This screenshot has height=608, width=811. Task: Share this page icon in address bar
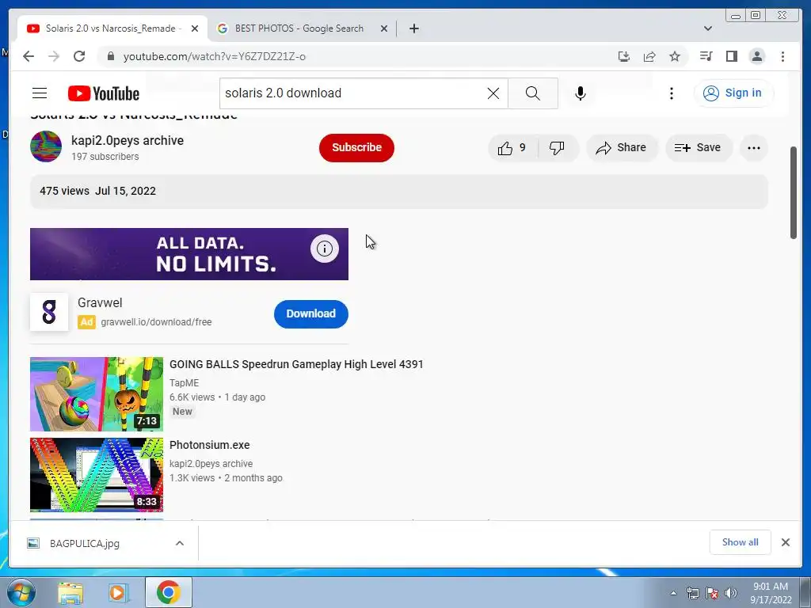649,56
